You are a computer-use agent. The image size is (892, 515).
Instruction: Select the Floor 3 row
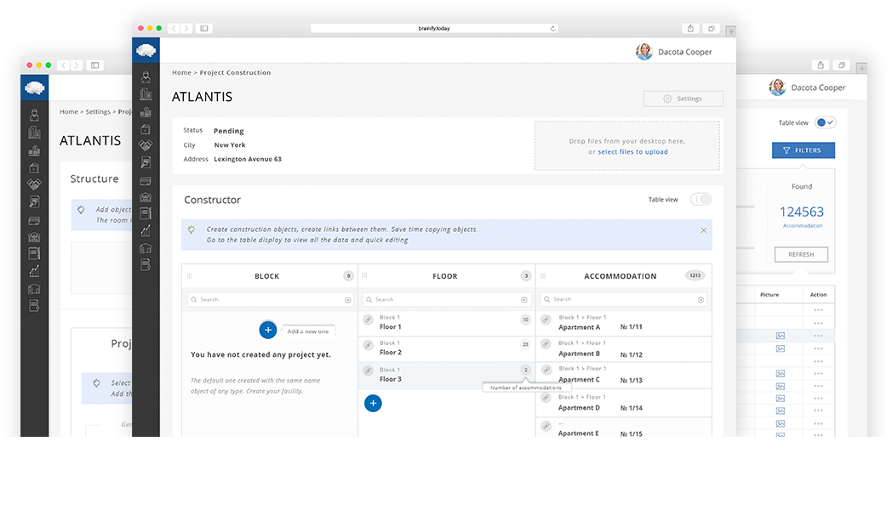[447, 375]
